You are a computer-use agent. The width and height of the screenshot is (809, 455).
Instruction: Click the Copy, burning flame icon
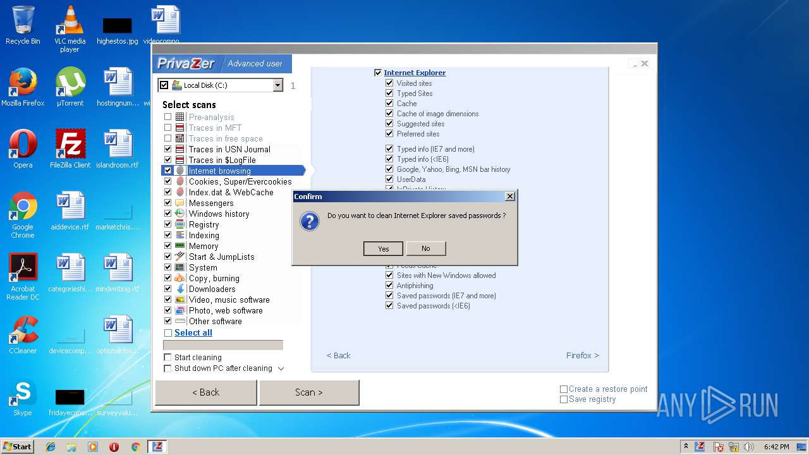coord(179,278)
